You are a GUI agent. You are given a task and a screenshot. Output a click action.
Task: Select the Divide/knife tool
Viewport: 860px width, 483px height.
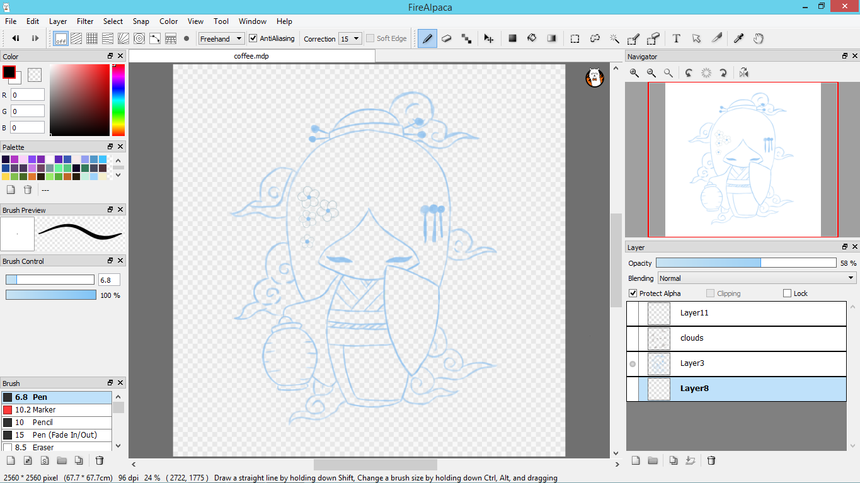[x=716, y=38]
